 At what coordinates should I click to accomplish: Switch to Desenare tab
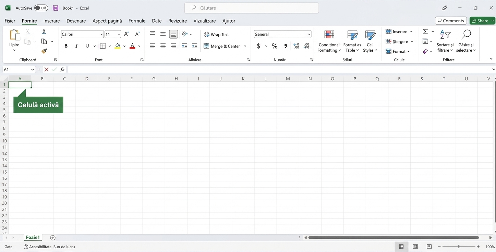coord(76,21)
